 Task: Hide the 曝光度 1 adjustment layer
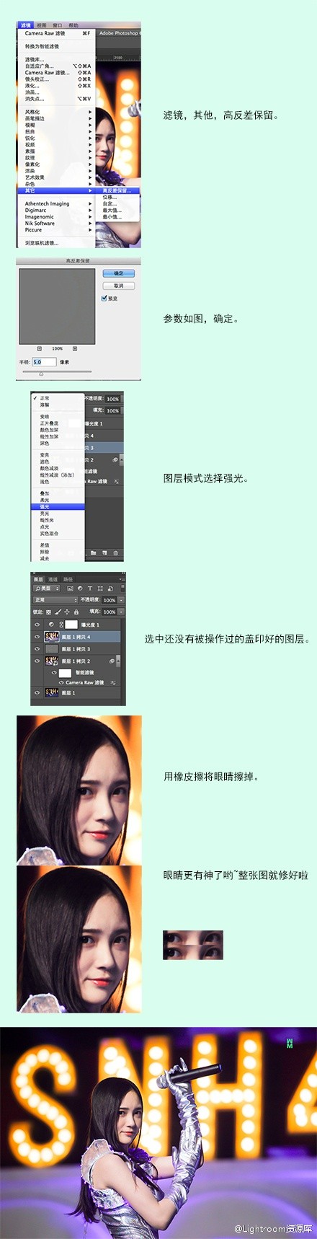[x=37, y=625]
